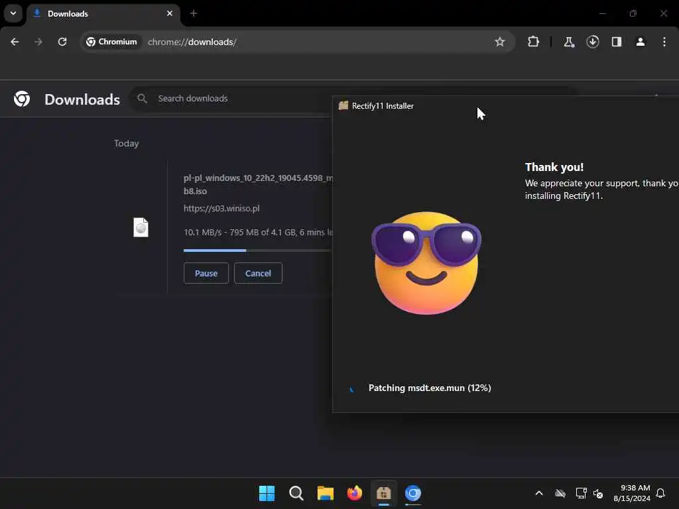Select the Downloads browser tab
Viewport: 679px width, 509px height.
(103, 14)
